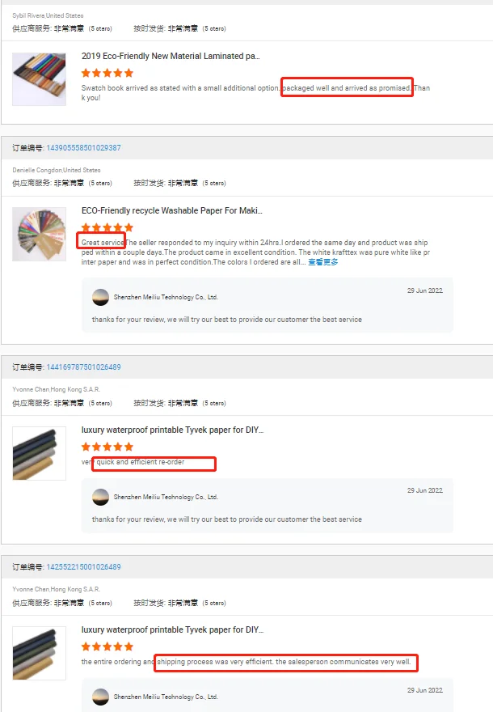Open the first luxury waterproof Tyvek paper title

(x=172, y=430)
